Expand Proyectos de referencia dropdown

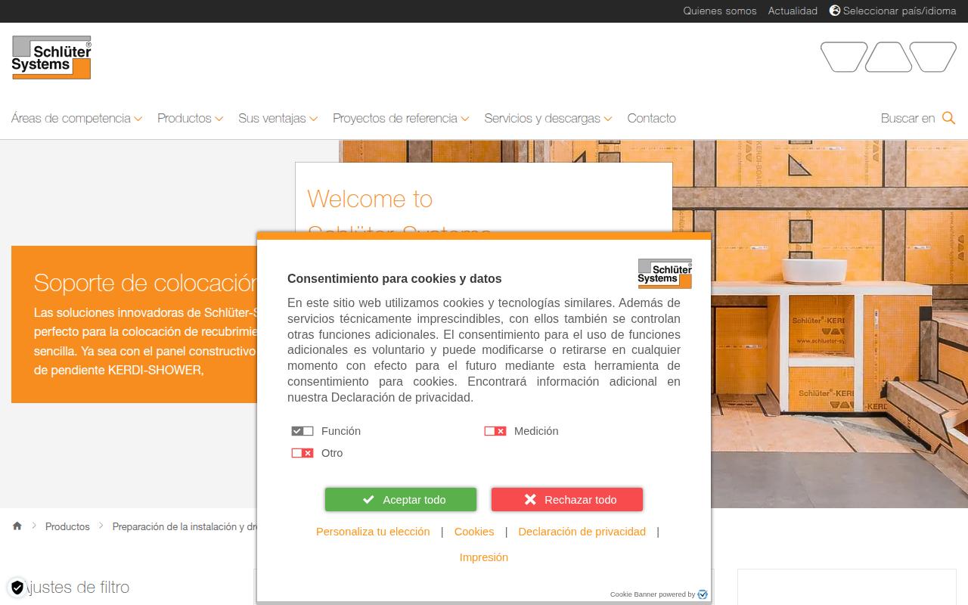[401, 118]
